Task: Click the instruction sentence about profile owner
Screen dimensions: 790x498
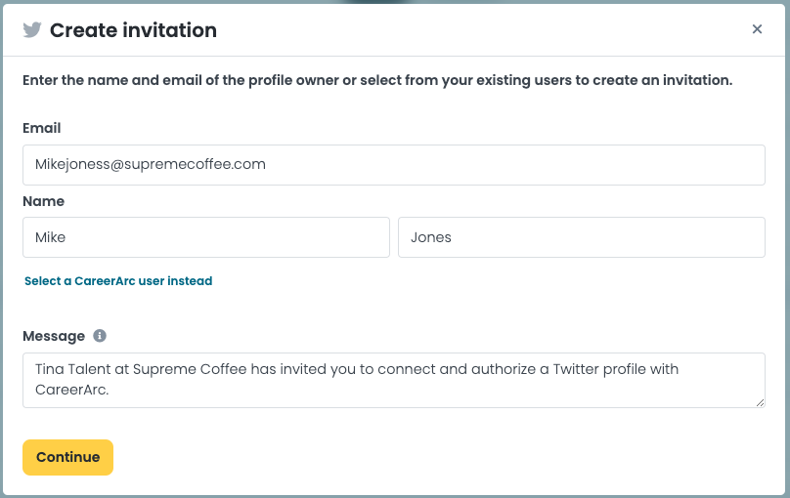Action: pyautogui.click(x=377, y=80)
